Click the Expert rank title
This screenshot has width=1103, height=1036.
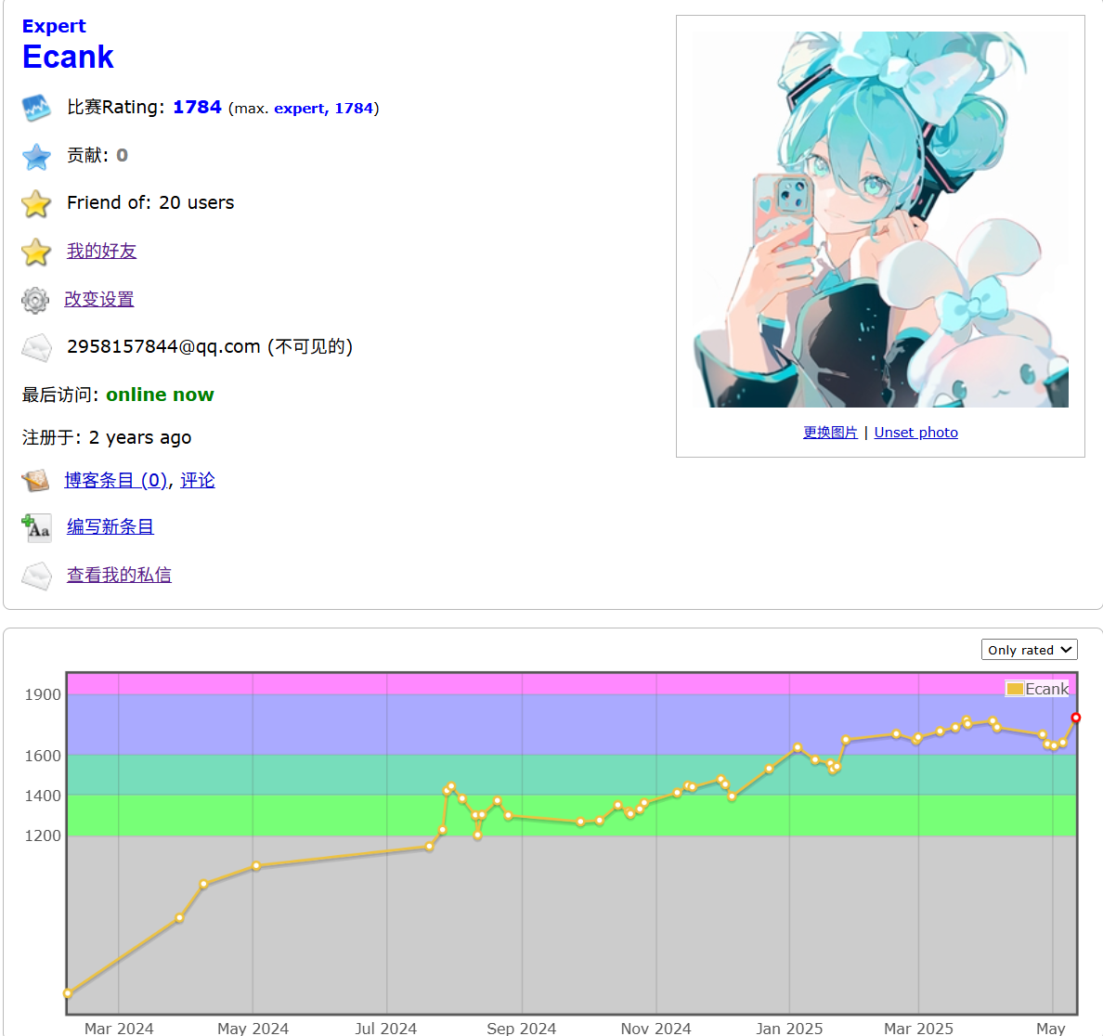(54, 26)
